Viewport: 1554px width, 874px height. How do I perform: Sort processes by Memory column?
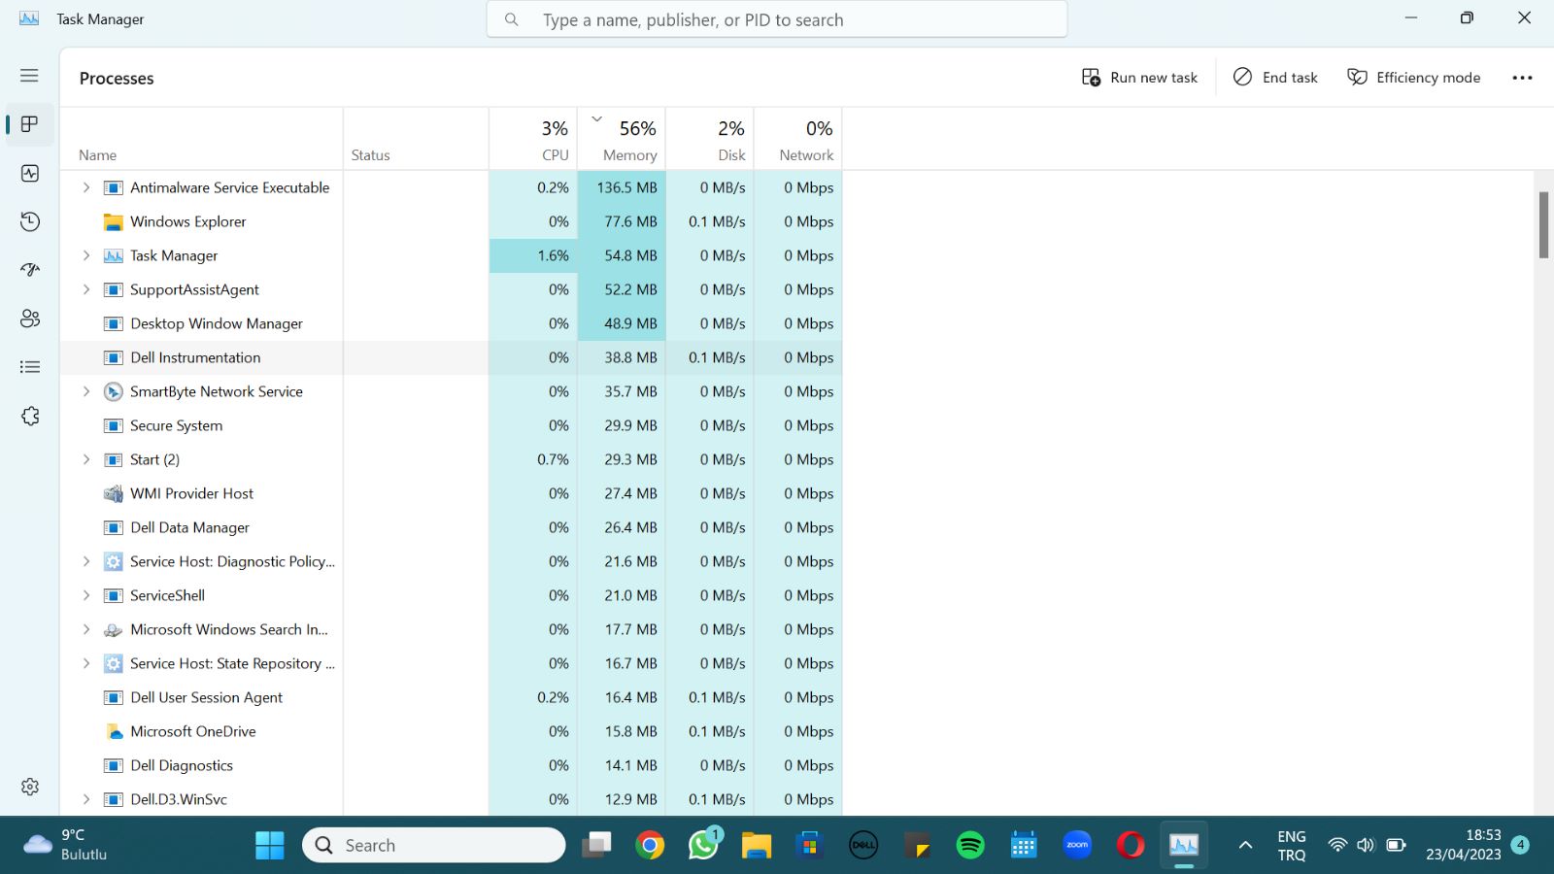pos(622,139)
